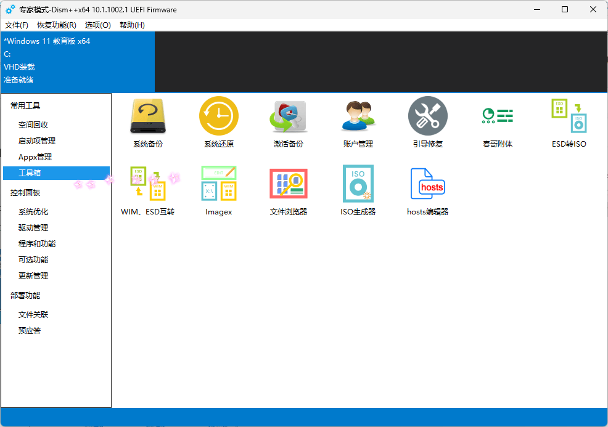The image size is (608, 427).
Task: Launch the 引导修复 boot repair tool
Action: tap(428, 122)
